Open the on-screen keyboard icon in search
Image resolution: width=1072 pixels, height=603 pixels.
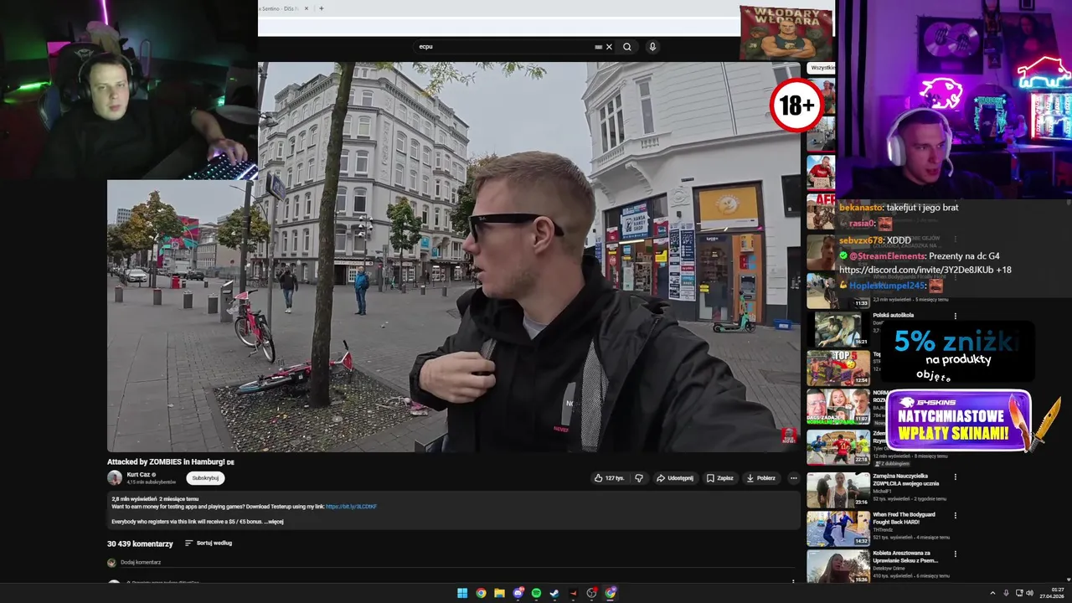point(598,47)
